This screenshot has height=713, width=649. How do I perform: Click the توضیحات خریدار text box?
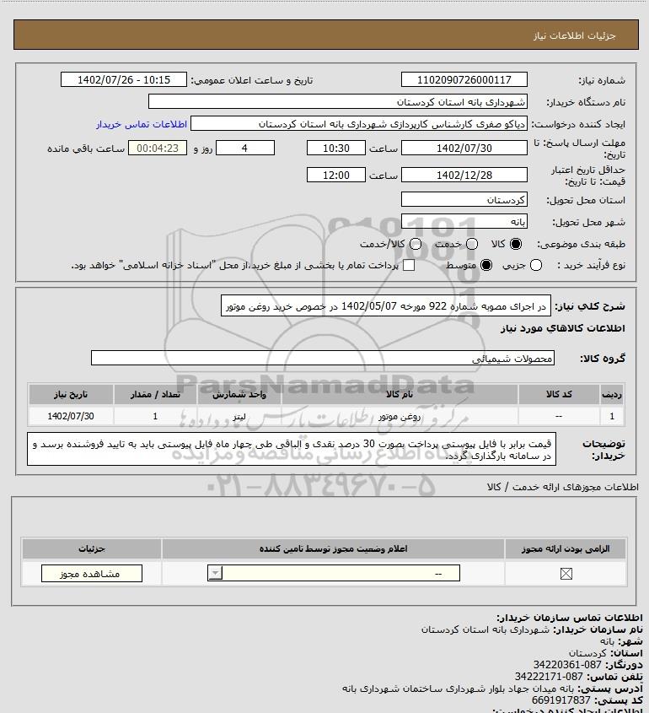[x=292, y=449]
